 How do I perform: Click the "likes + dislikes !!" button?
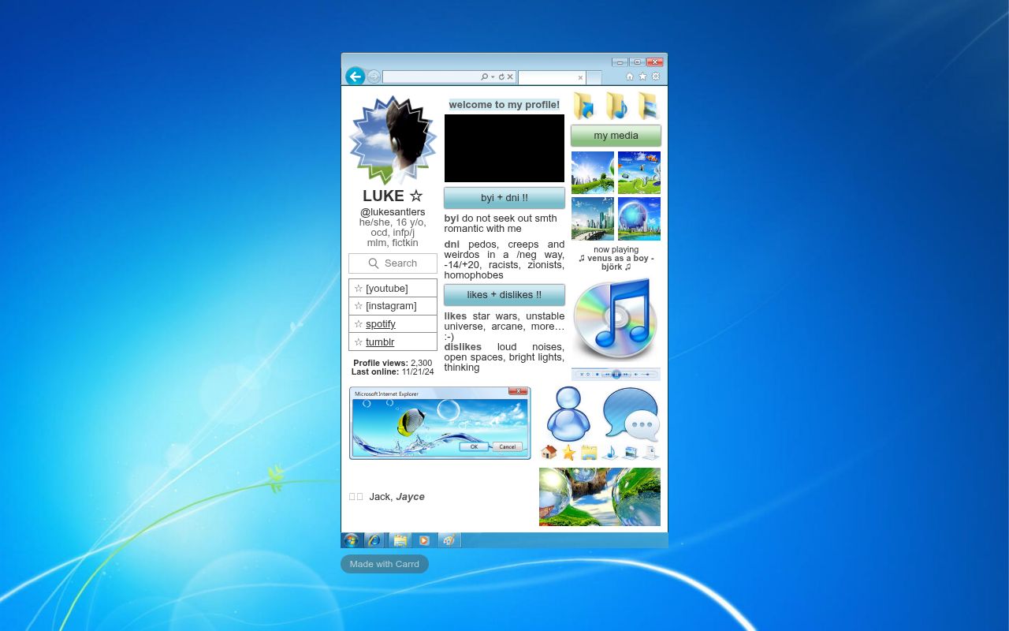(504, 294)
